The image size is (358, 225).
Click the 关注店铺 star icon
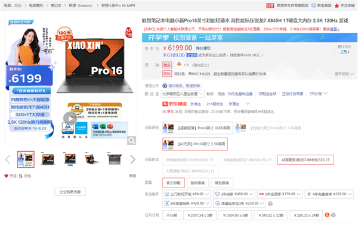(x=337, y=6)
